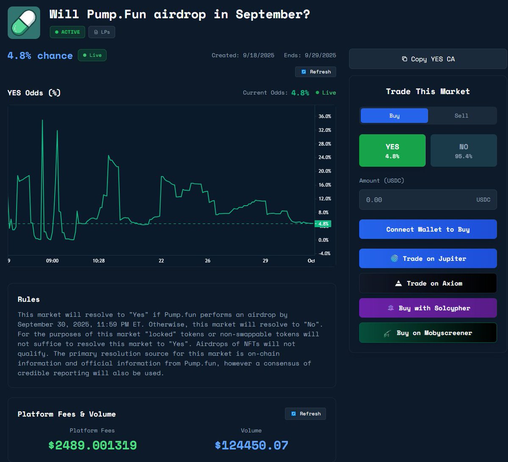508x462 pixels.
Task: Select the NO 95.4% outcome
Action: [x=464, y=150]
